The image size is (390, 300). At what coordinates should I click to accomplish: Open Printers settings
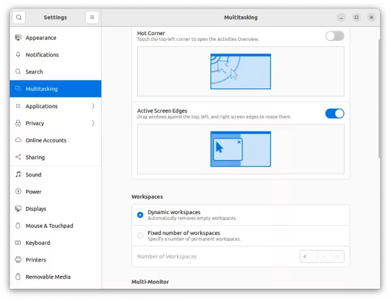55,260
